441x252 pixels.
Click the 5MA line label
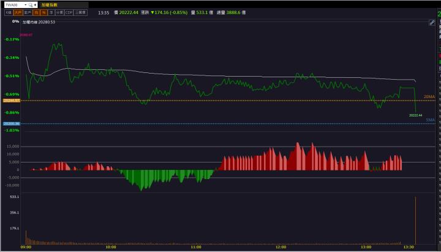click(430, 120)
